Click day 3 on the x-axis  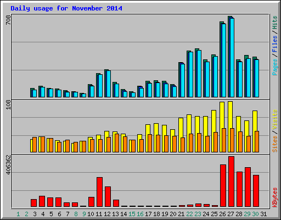[35, 214]
